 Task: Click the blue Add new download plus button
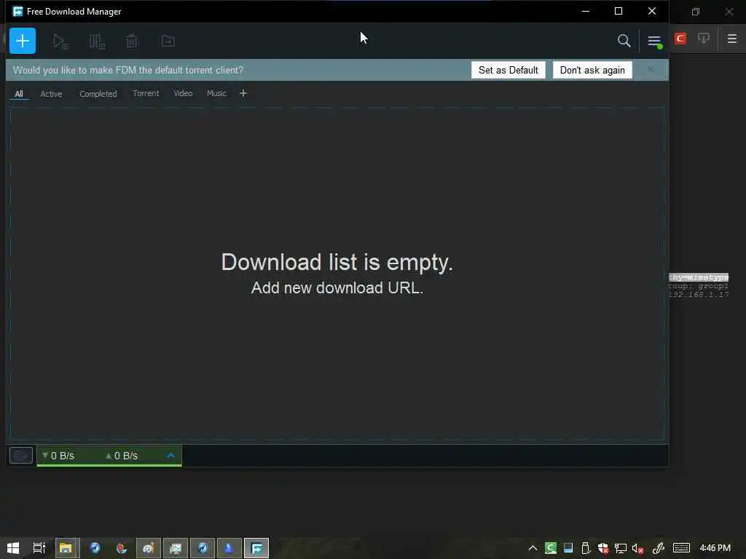[x=23, y=41]
